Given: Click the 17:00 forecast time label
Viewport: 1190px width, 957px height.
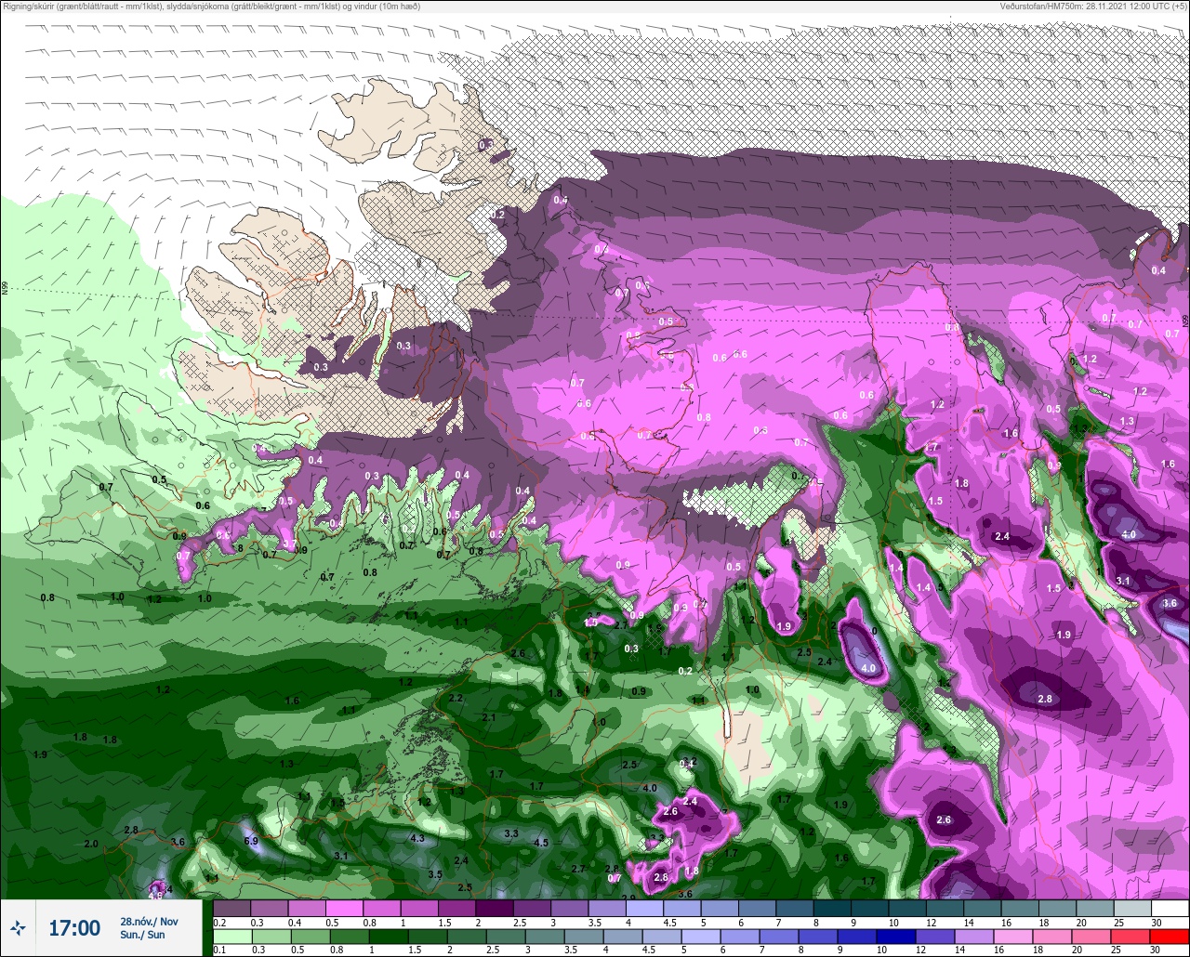Looking at the screenshot, I should click(73, 927).
